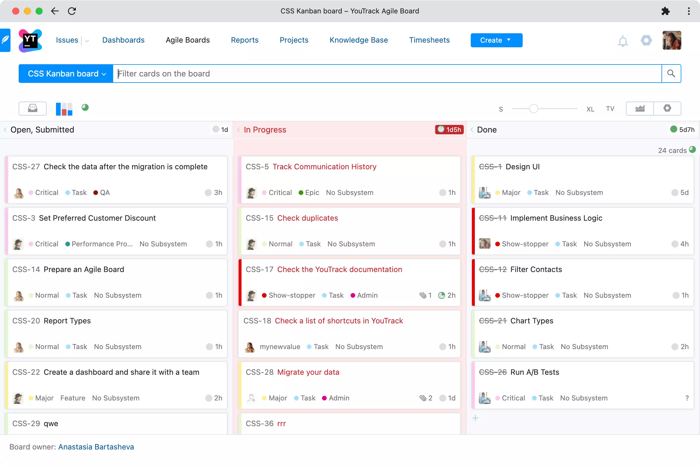The width and height of the screenshot is (700, 467).
Task: Toggle TV display mode
Action: 610,109
